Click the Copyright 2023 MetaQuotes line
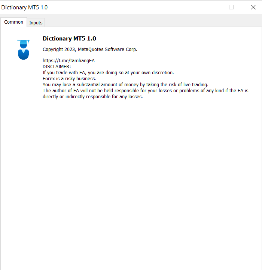 click(x=90, y=49)
